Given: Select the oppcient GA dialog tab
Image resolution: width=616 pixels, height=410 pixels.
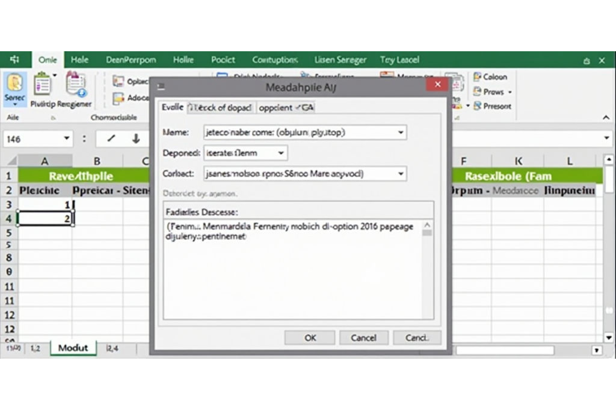Looking at the screenshot, I should 286,107.
